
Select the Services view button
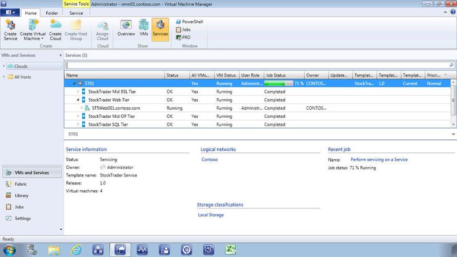(x=161, y=30)
